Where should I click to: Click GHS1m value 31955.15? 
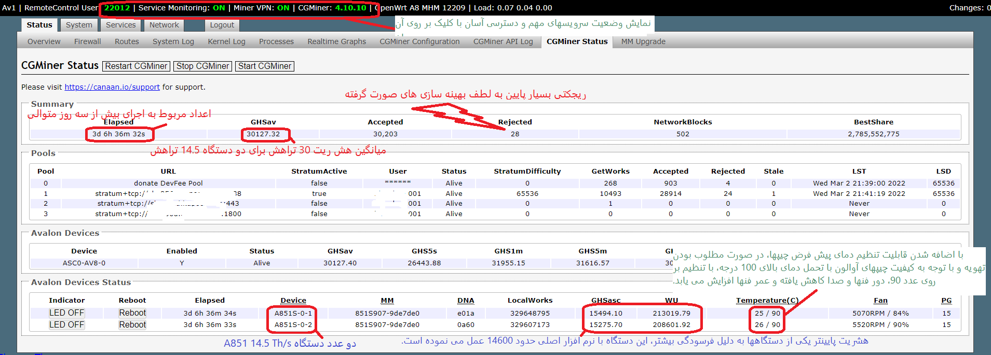click(508, 263)
